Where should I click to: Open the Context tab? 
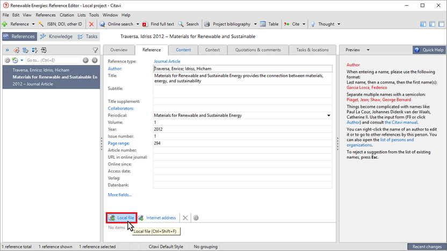[x=212, y=50]
